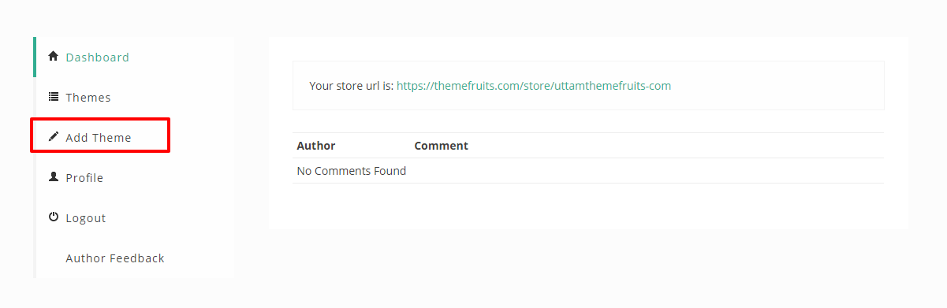947x308 pixels.
Task: Open the Dashboard menu label
Action: [x=98, y=58]
